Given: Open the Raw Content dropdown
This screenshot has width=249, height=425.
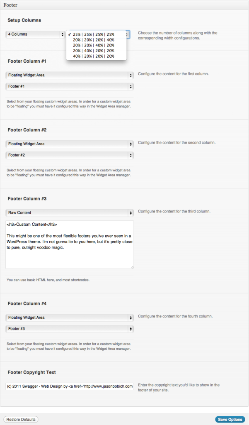Looking at the screenshot, I should coord(70,212).
